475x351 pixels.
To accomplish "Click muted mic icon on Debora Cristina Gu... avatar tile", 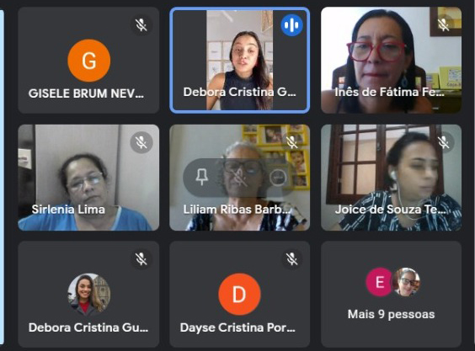I will (x=141, y=259).
